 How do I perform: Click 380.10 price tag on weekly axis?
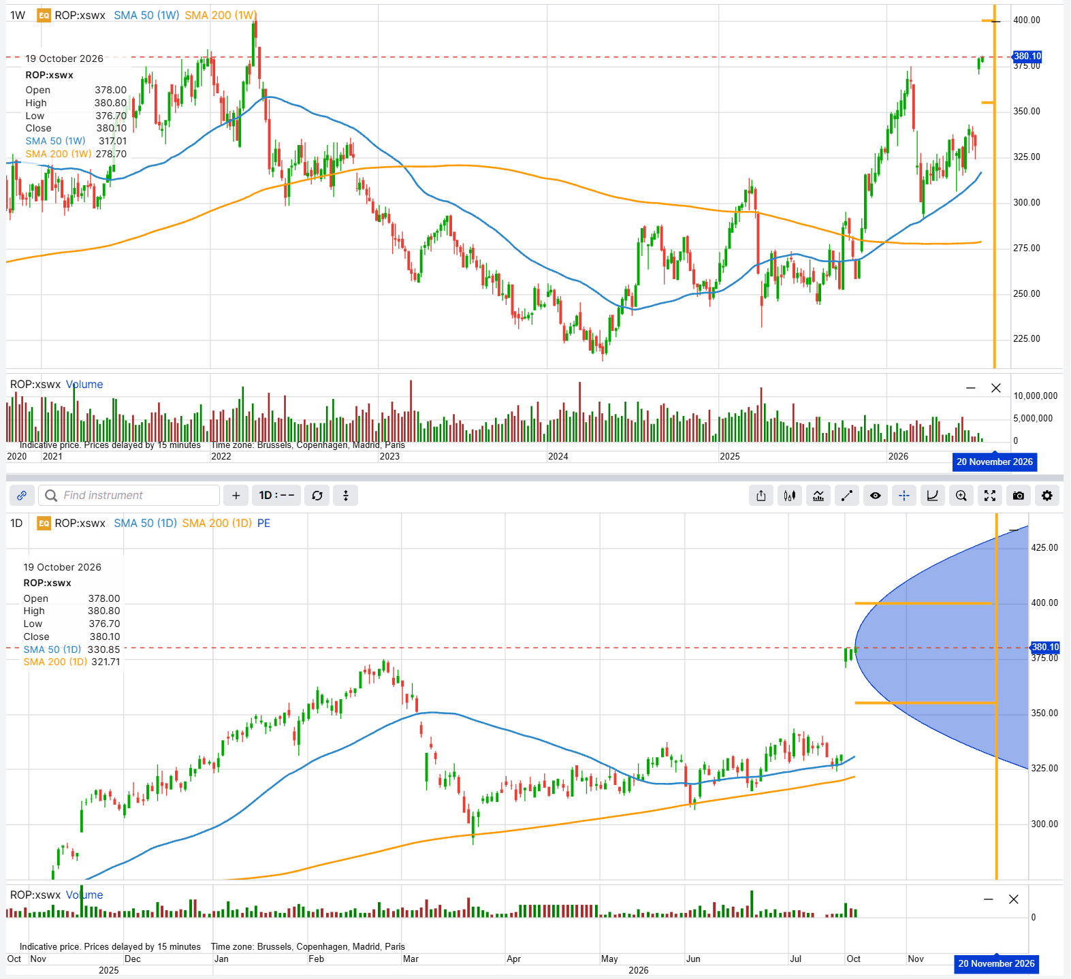[x=1027, y=57]
